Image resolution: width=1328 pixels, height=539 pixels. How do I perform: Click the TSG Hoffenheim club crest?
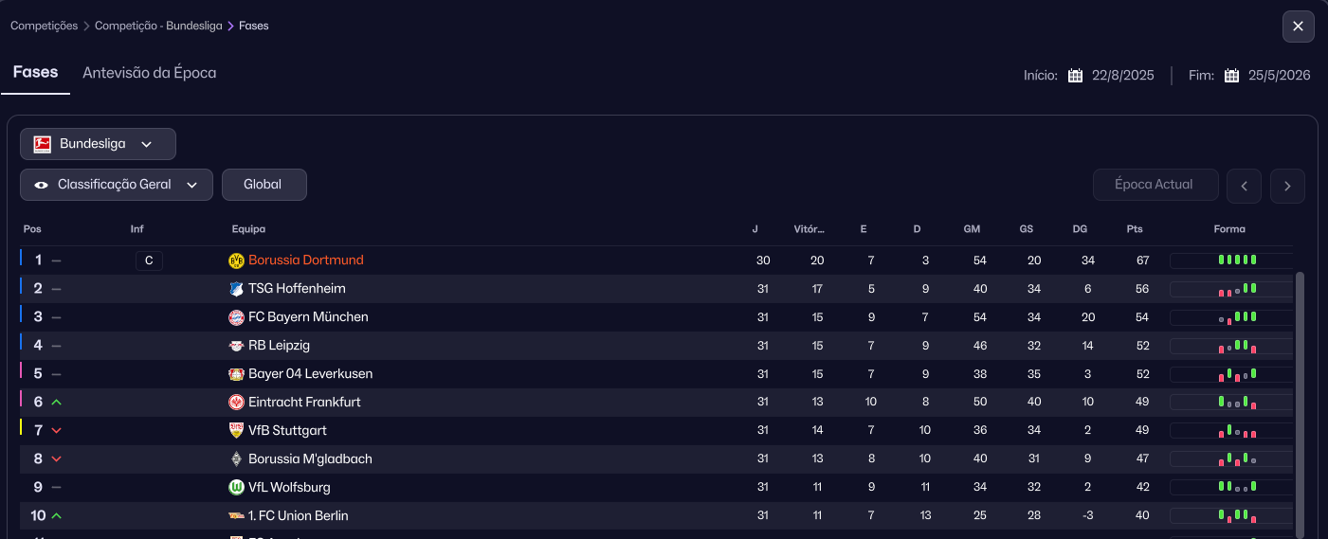point(237,289)
